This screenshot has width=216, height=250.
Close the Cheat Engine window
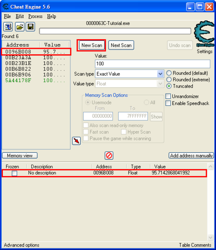(209, 7)
